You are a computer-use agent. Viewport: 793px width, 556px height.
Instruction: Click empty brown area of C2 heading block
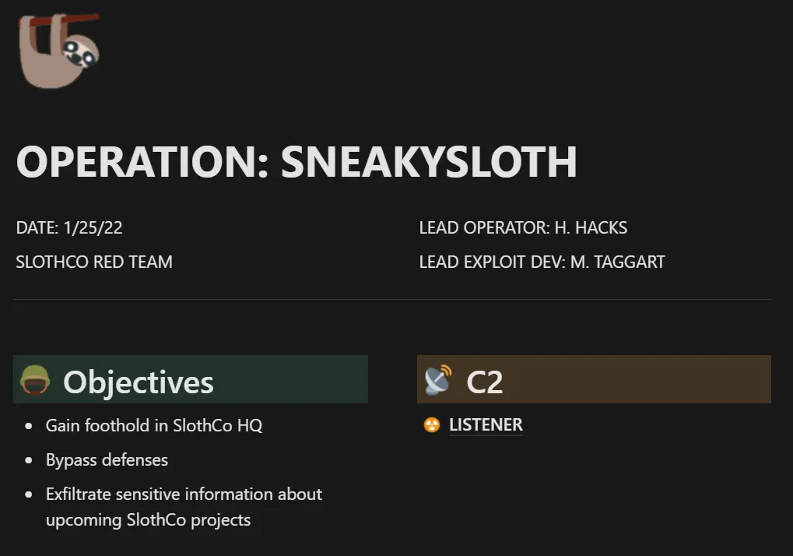point(638,380)
